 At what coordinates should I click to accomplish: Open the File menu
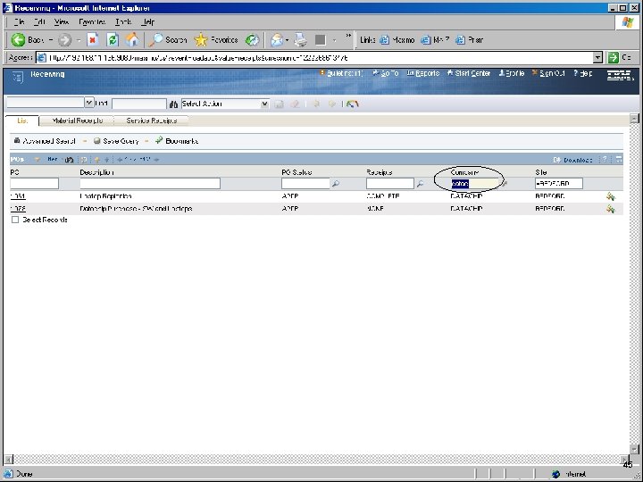[19, 21]
